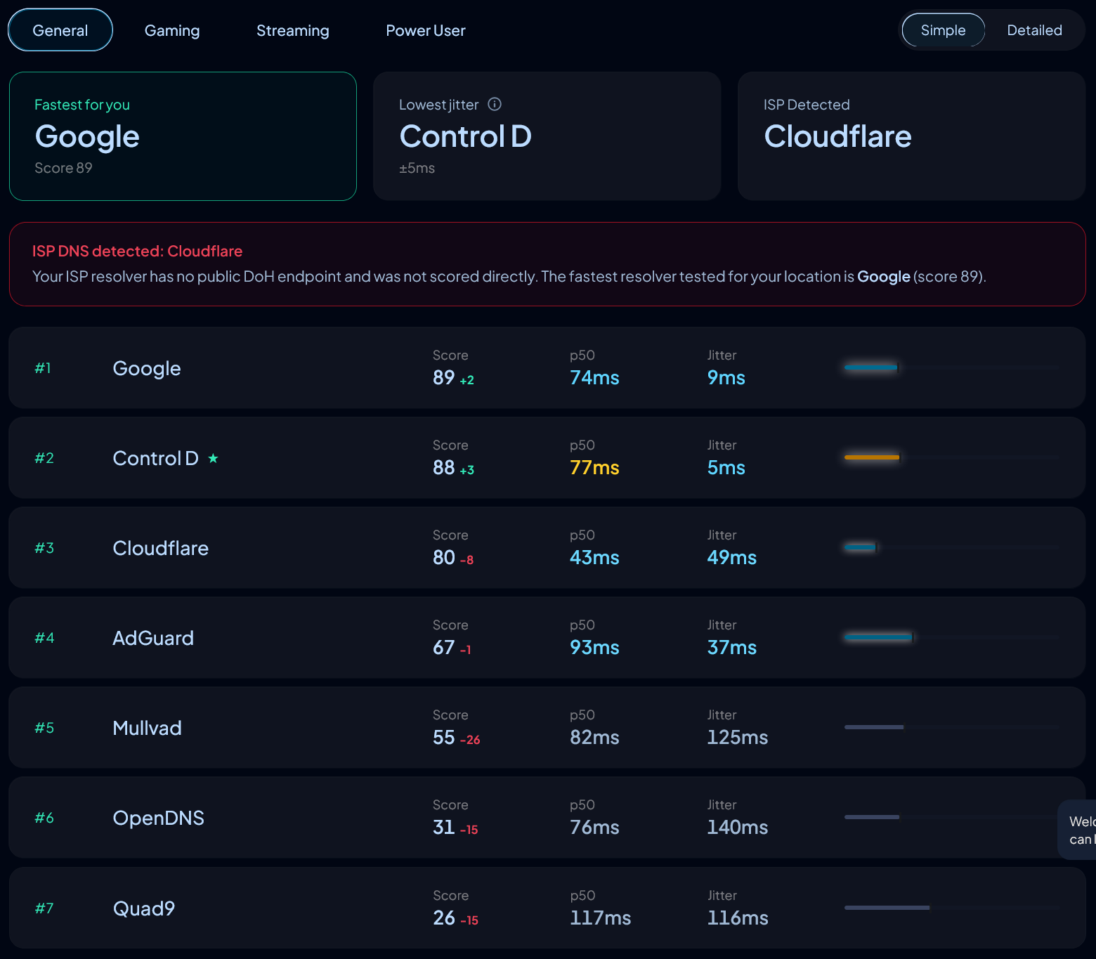Image resolution: width=1096 pixels, height=959 pixels.
Task: Select the OpenDNS ranking row
Action: [x=547, y=817]
